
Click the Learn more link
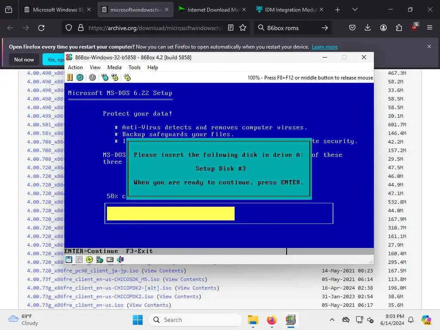point(325,47)
